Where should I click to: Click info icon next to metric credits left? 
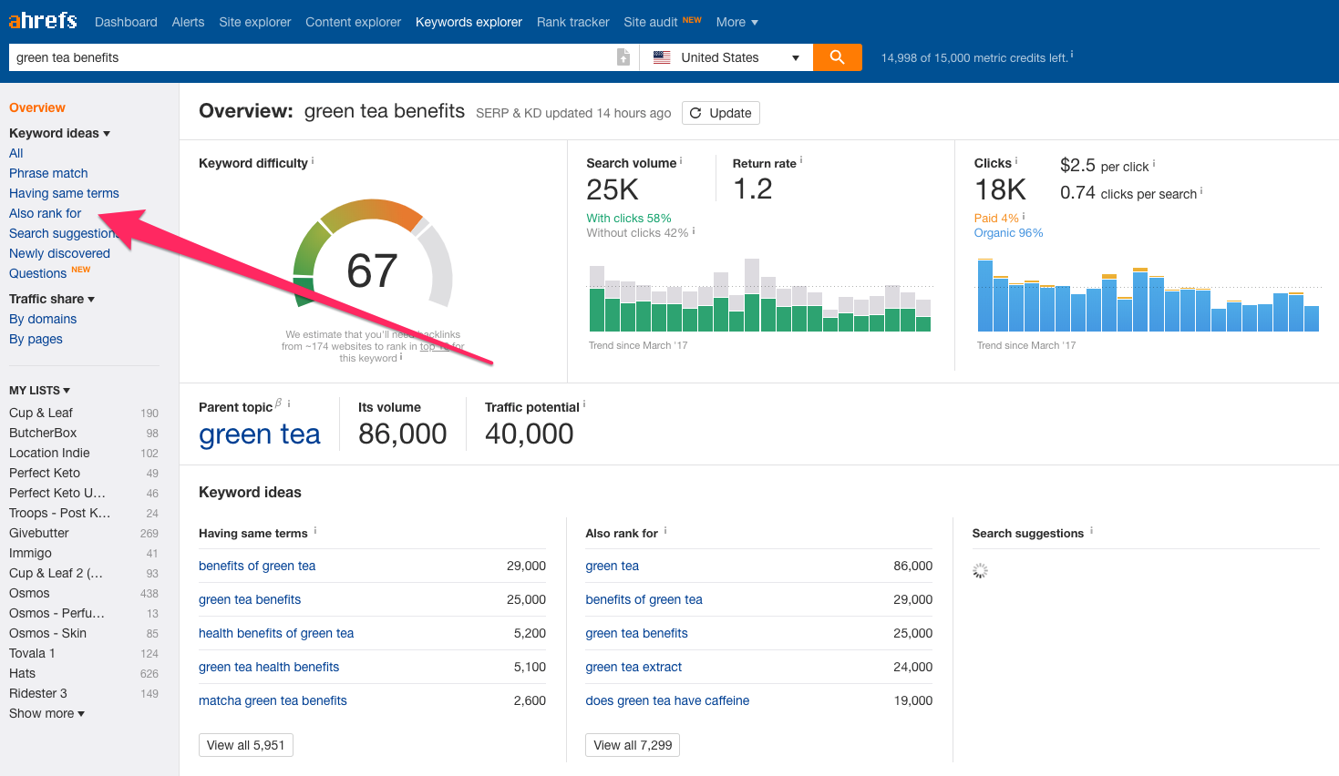pos(1072,55)
